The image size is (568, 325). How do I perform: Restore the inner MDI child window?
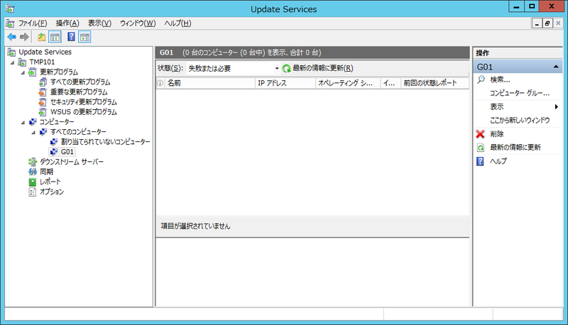pyautogui.click(x=547, y=23)
